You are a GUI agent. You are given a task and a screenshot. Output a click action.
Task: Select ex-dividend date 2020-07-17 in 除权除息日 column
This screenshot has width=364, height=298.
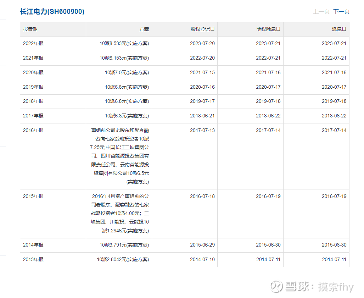[268, 87]
